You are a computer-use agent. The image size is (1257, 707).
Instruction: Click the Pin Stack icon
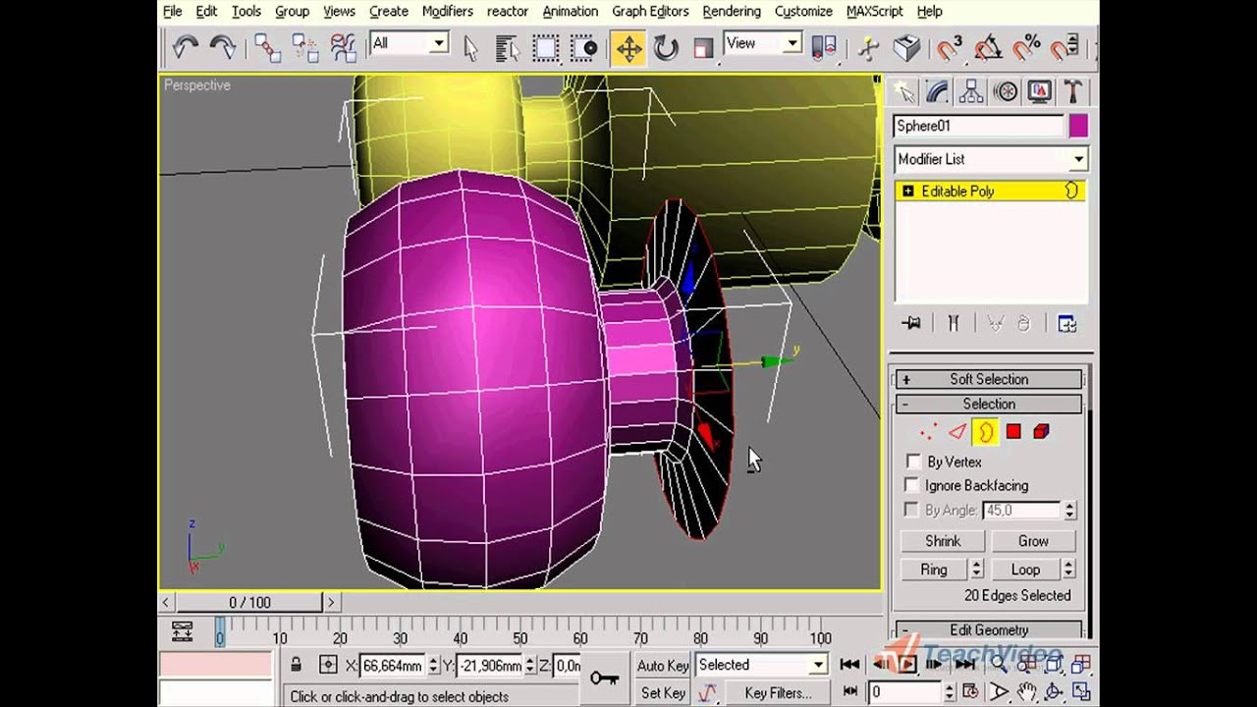(x=912, y=323)
